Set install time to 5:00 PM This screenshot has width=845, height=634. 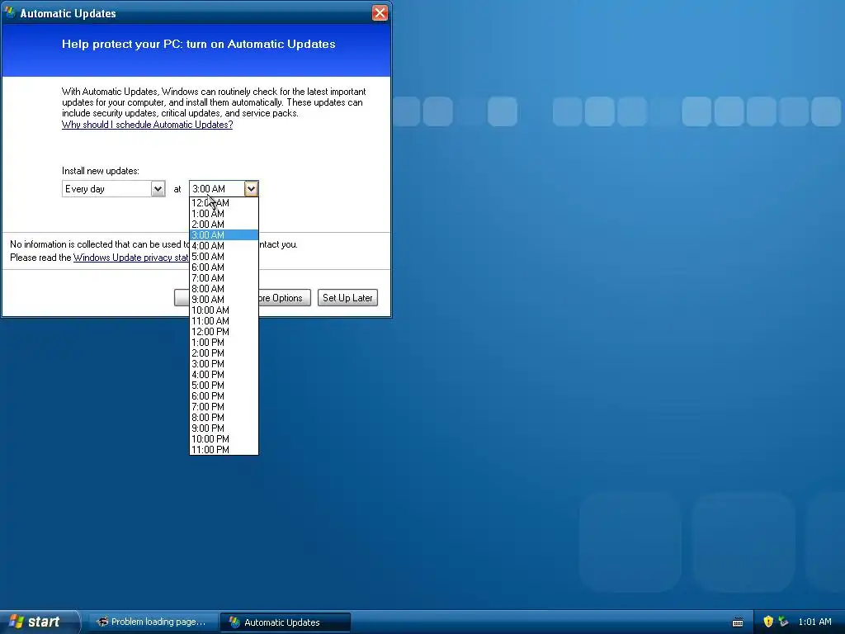[224, 386]
